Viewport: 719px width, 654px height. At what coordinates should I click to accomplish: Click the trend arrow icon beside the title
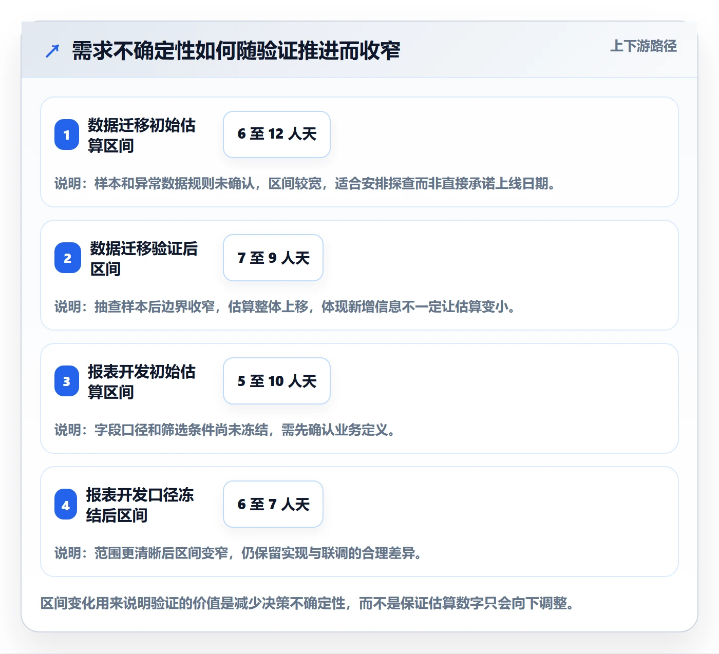(52, 51)
